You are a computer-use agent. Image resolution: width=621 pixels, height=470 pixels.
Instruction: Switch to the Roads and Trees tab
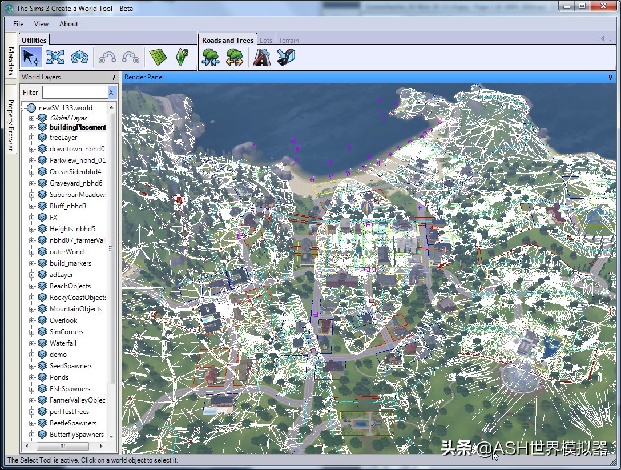pos(228,40)
